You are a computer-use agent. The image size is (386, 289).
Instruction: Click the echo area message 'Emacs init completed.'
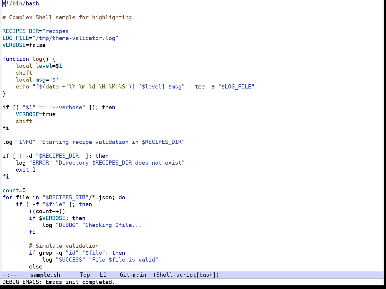[80, 282]
